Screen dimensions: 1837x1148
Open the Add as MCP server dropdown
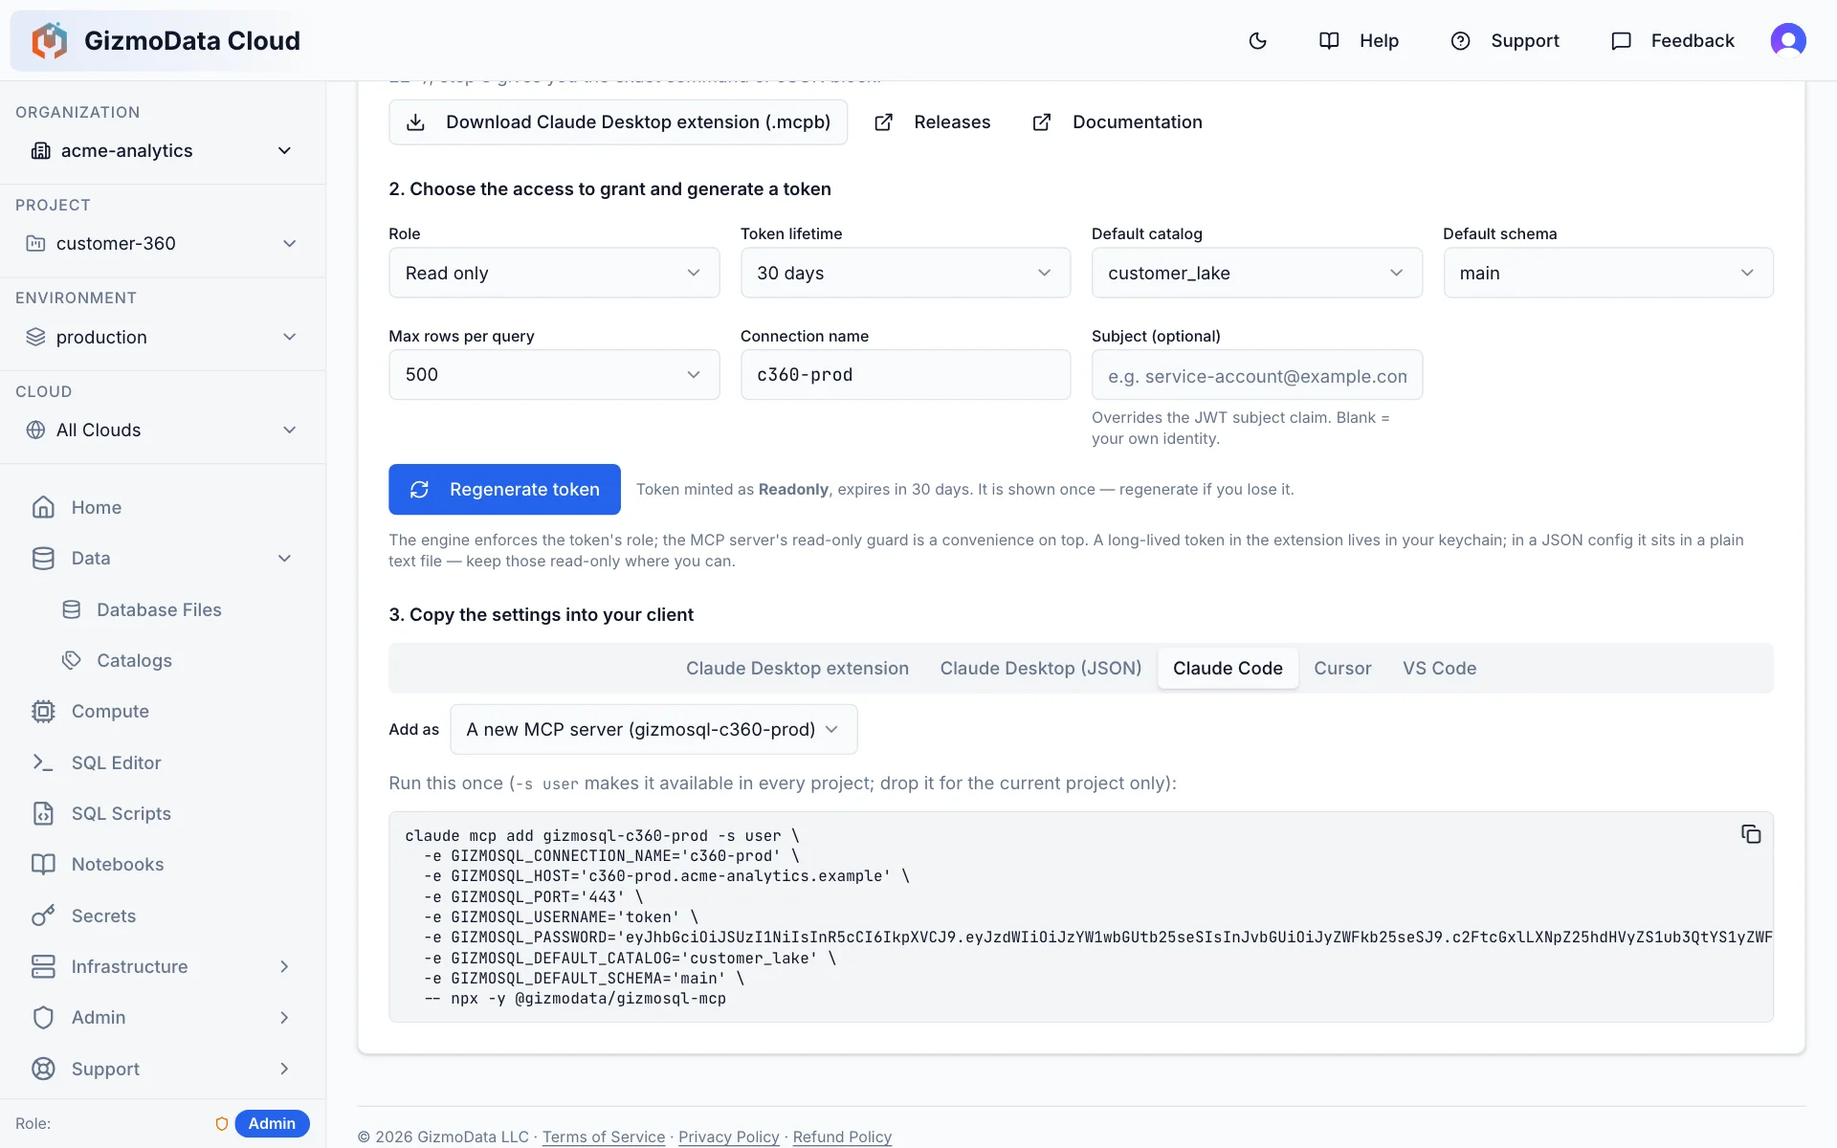[x=653, y=729]
